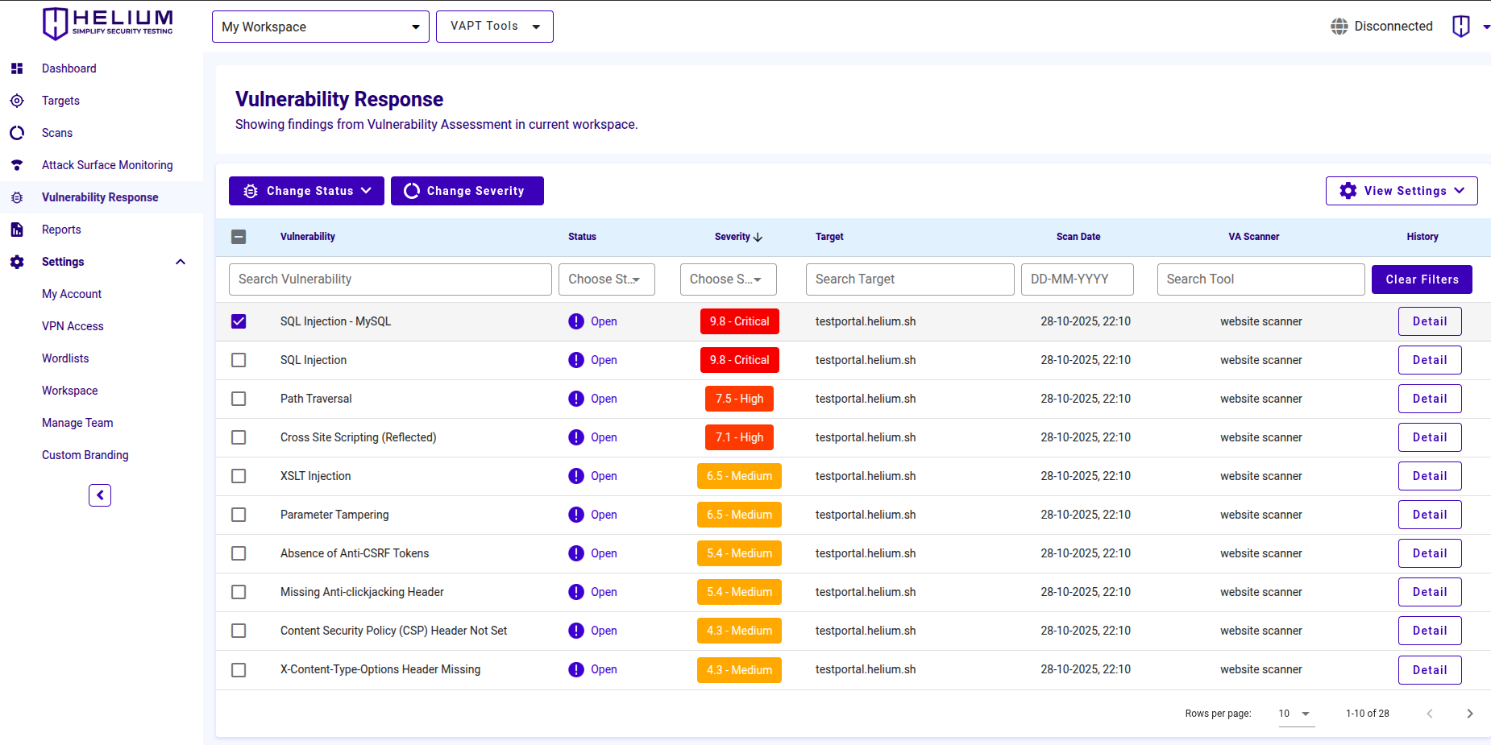Open Custom Branding settings

(85, 454)
